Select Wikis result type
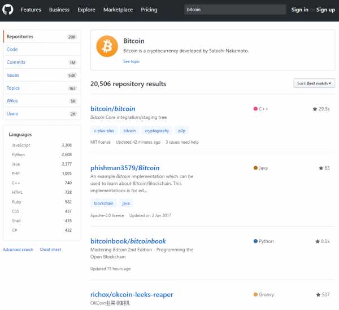 click(42, 101)
